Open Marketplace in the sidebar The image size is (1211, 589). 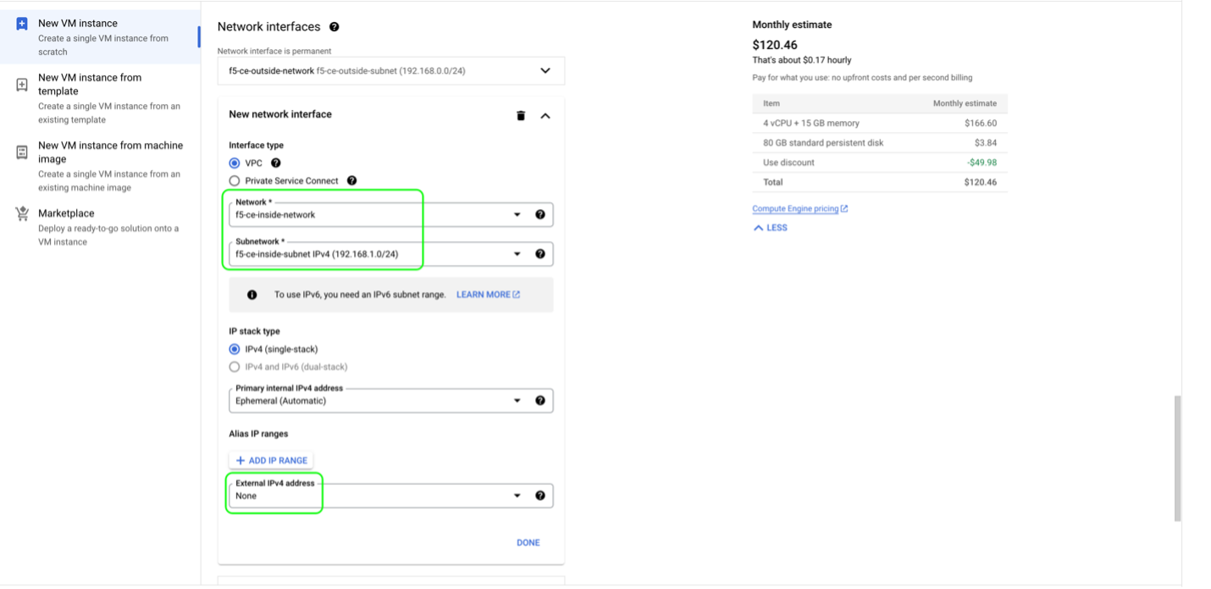click(x=66, y=213)
